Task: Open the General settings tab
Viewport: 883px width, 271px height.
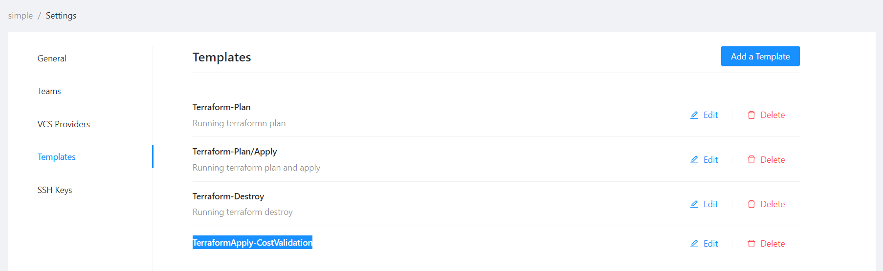Action: point(52,58)
